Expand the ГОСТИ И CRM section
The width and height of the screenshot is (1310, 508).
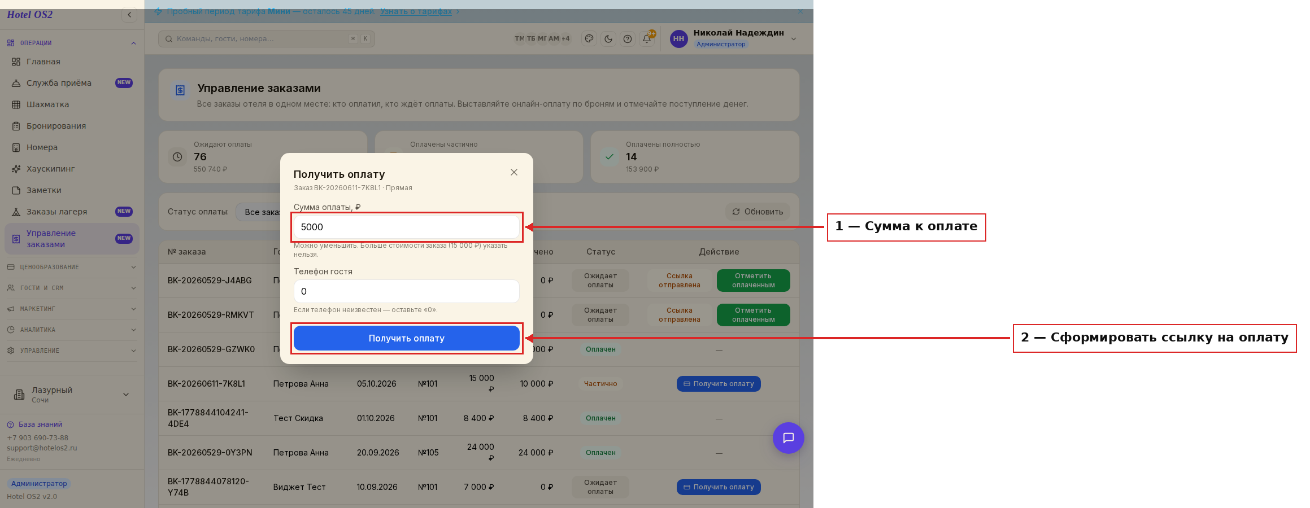(x=72, y=288)
